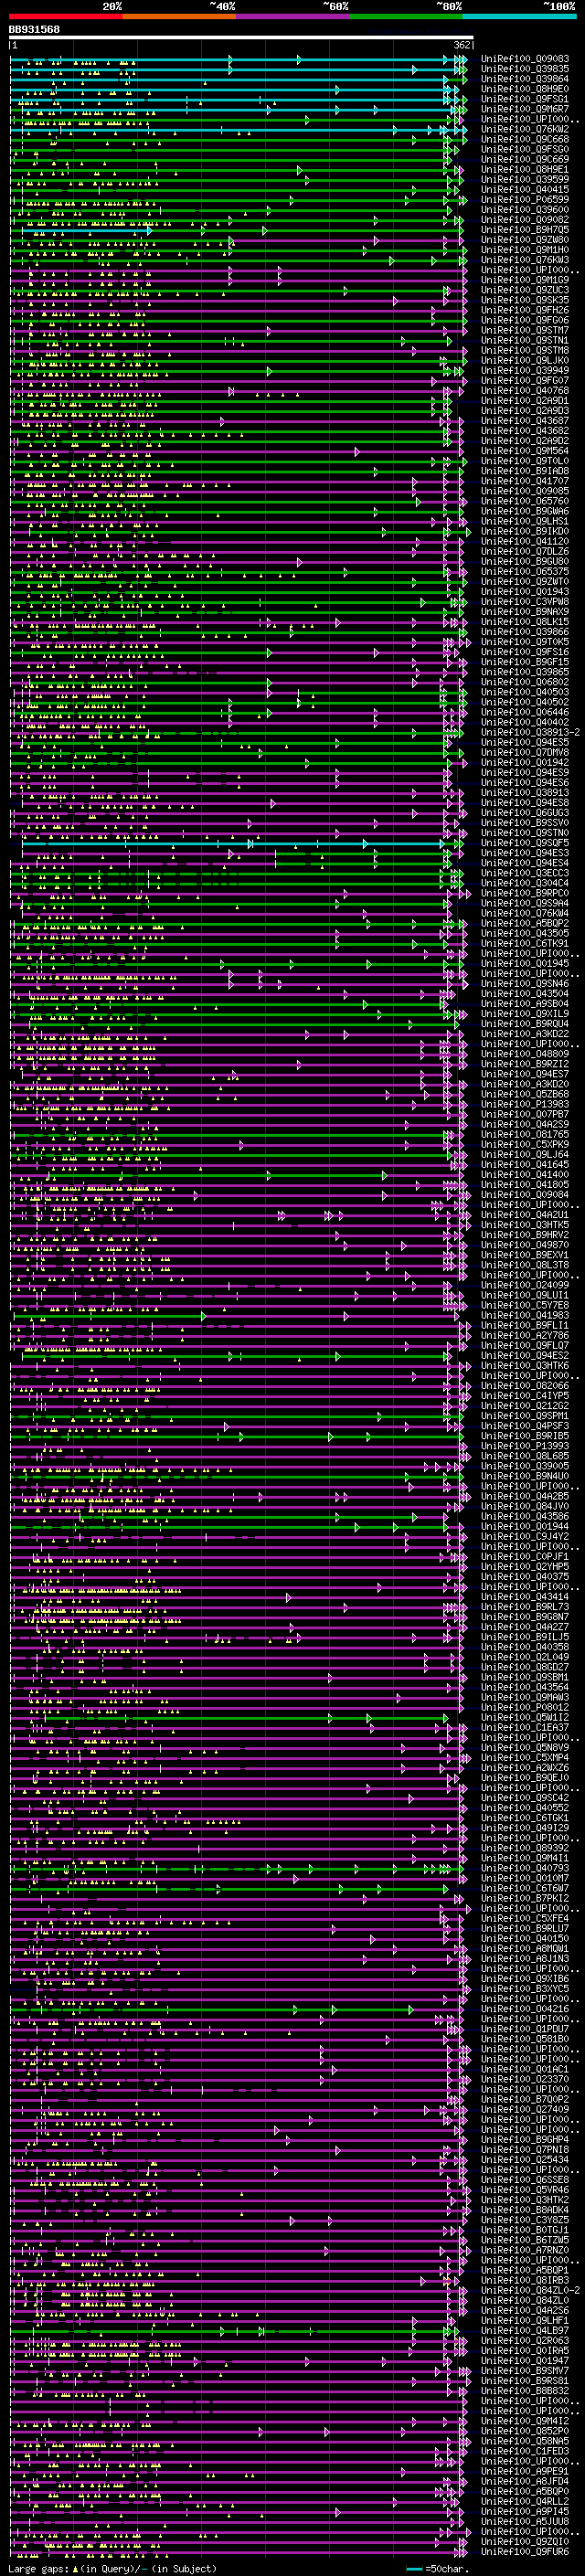Select UniRef100_Q09085 label
The height and width of the screenshot is (2576, 585).
point(525,491)
